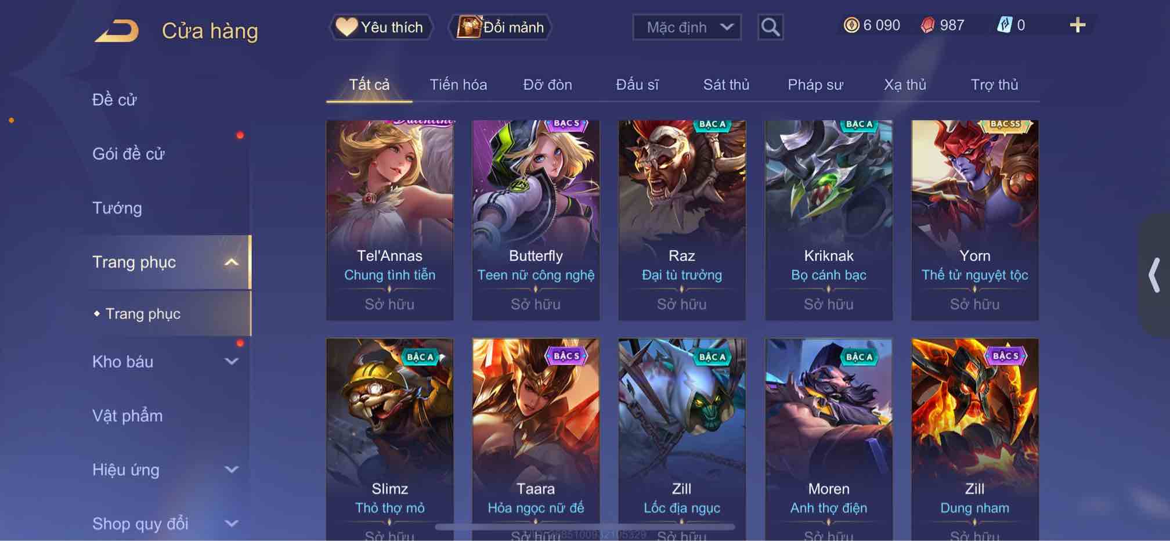Select the Yorn Thế tử nguyệt tộc skin

click(974, 220)
